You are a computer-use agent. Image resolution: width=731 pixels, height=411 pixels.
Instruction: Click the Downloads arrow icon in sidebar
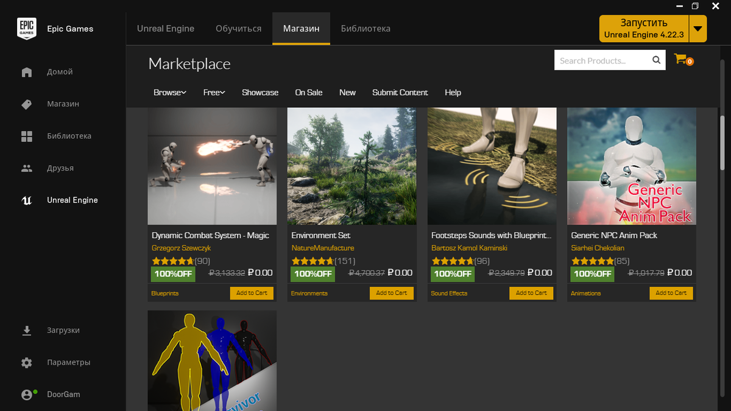26,330
